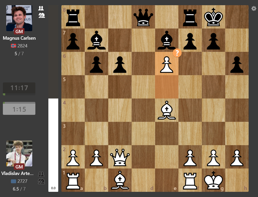Click the Norwegian flag next to 2824

[x=14, y=46]
